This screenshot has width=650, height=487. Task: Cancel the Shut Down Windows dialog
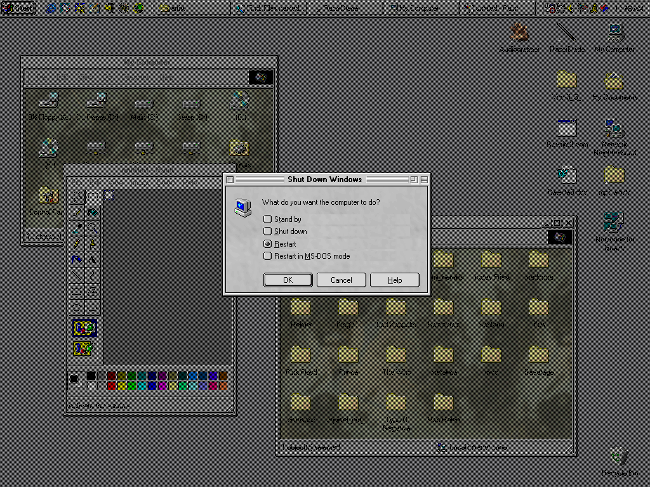[x=341, y=280]
